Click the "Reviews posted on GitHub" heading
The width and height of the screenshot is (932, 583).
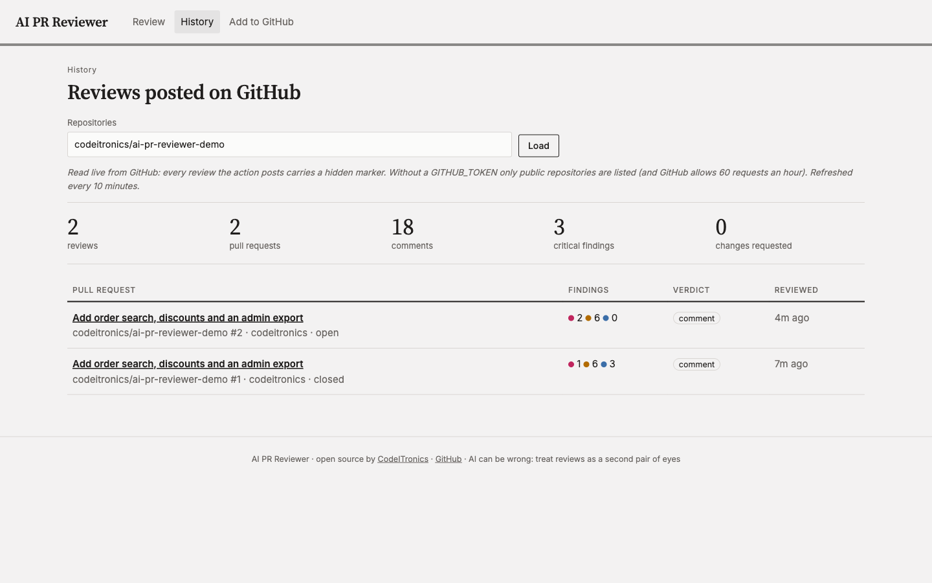click(x=184, y=93)
